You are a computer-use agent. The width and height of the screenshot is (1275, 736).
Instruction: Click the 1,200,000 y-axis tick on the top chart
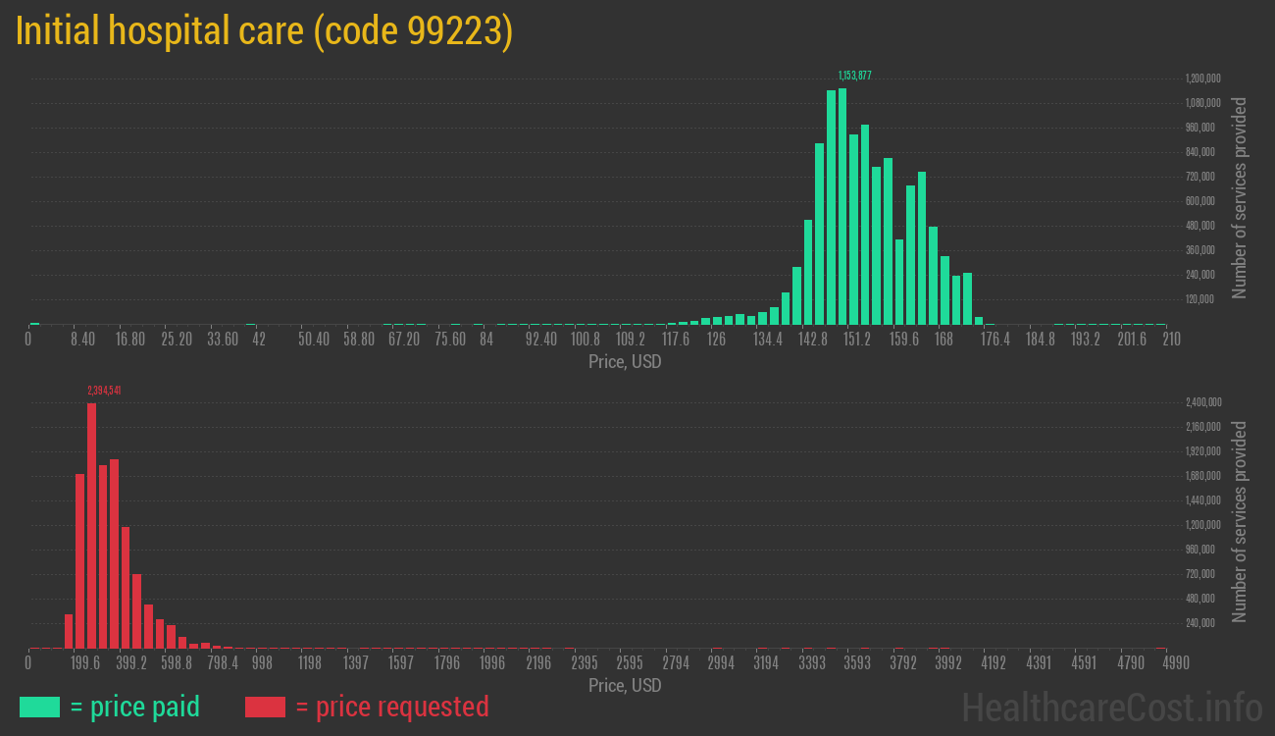coord(1201,79)
